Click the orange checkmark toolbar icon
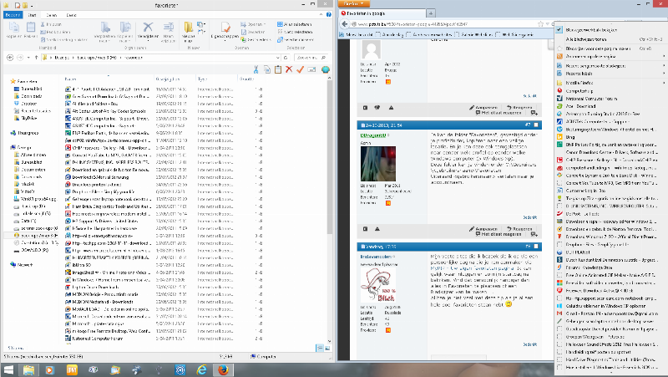This screenshot has height=377, width=668. point(300,69)
